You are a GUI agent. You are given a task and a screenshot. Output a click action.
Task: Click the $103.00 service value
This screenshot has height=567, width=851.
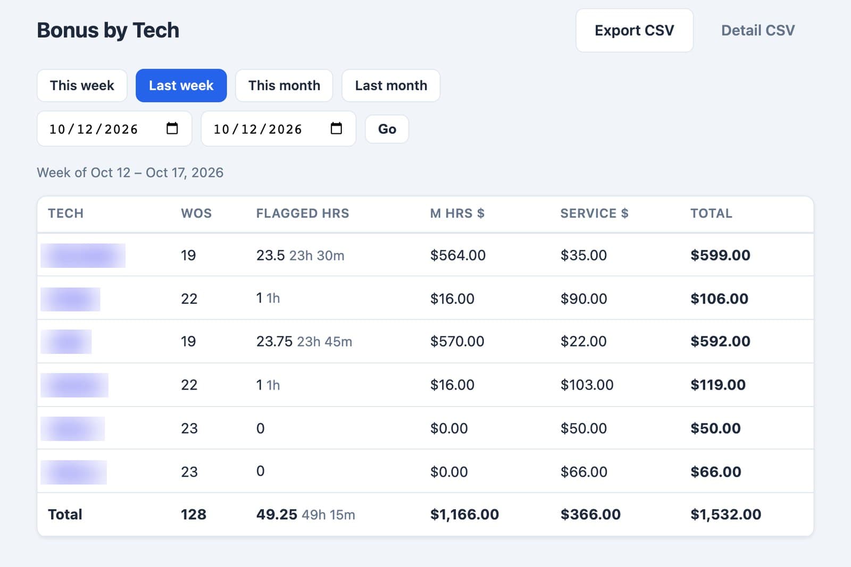[x=587, y=385]
